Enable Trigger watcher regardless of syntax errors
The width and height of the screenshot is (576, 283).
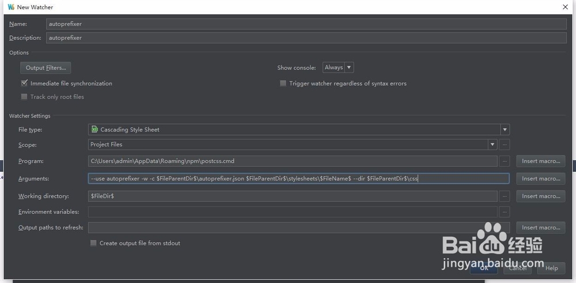tap(283, 84)
